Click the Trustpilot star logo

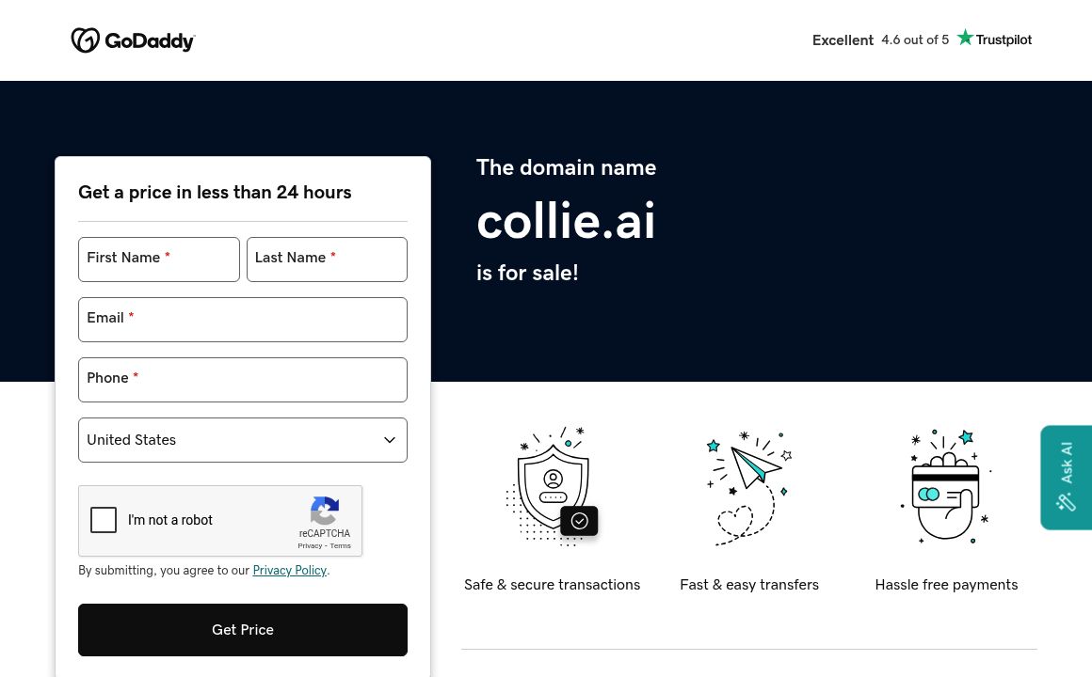tap(965, 38)
